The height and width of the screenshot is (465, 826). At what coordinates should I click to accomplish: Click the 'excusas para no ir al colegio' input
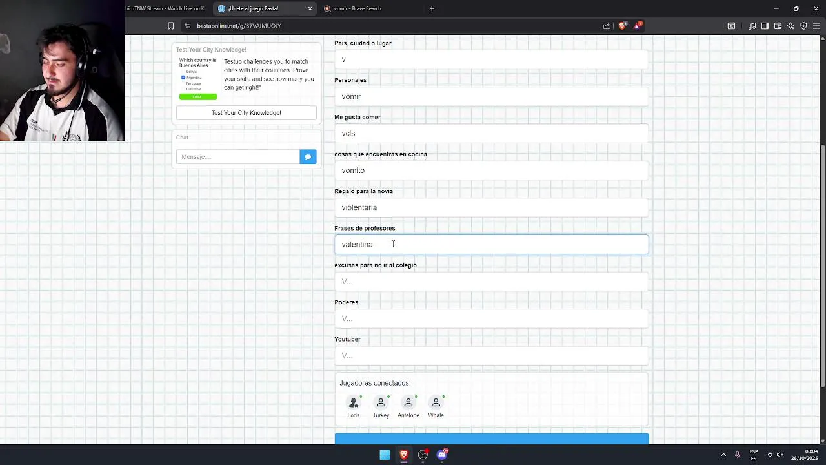[x=491, y=282]
